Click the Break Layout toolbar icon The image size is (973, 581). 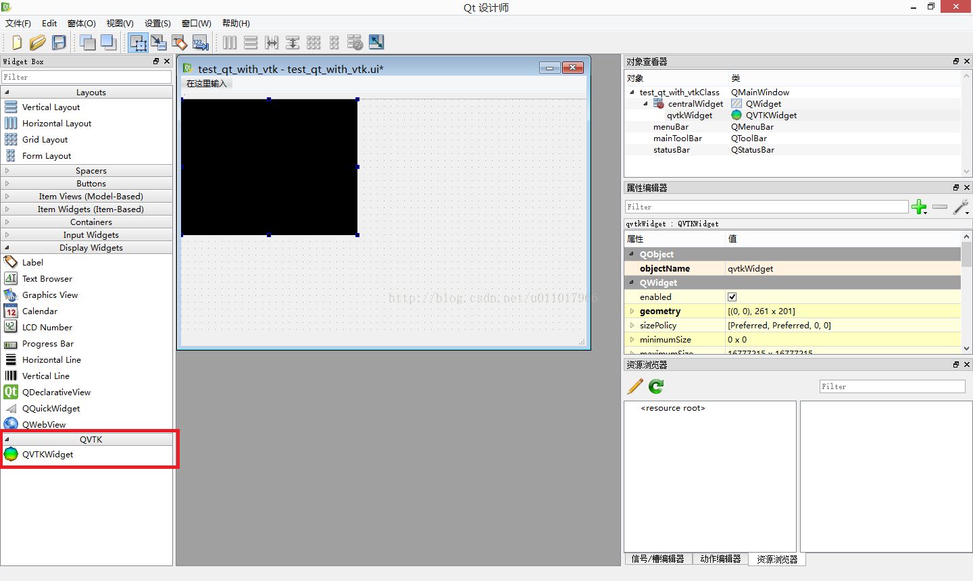tap(355, 43)
